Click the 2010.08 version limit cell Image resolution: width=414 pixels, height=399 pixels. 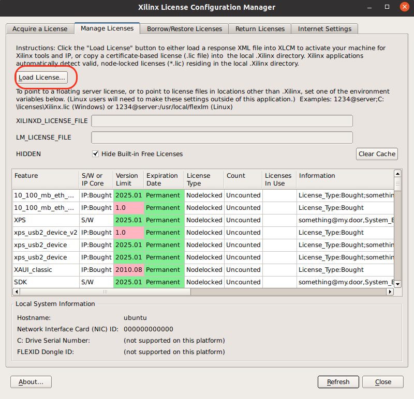(x=129, y=270)
